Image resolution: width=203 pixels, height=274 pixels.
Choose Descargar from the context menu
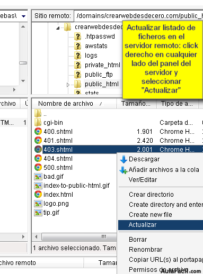161,159
